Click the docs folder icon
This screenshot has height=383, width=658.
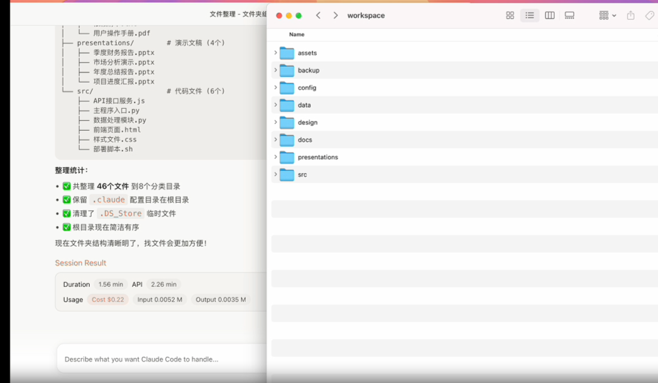[x=287, y=140]
